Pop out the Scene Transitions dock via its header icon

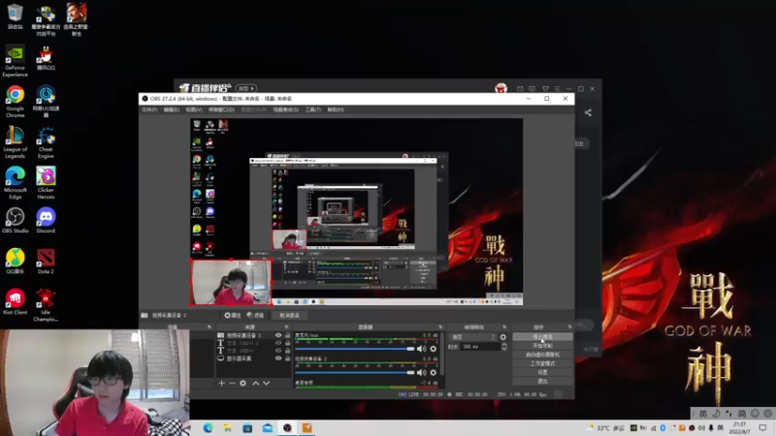[x=504, y=327]
